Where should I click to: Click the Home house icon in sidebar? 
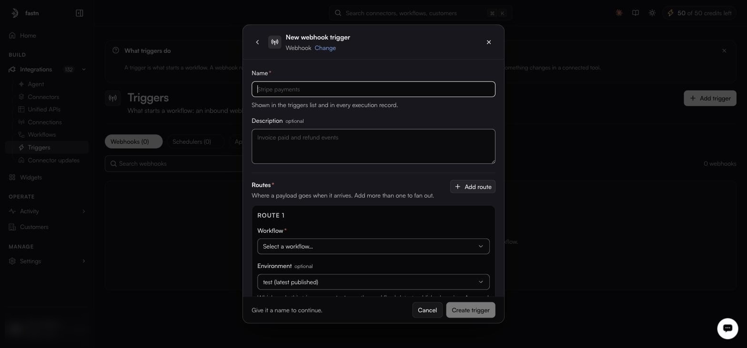[12, 36]
